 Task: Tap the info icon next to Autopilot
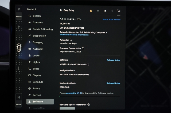point(71,40)
